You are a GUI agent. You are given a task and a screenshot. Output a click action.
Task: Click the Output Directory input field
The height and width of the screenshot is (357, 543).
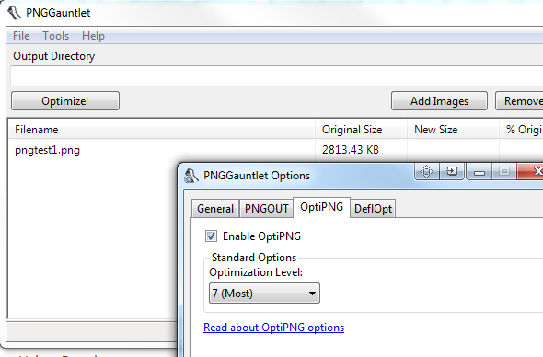[276, 75]
